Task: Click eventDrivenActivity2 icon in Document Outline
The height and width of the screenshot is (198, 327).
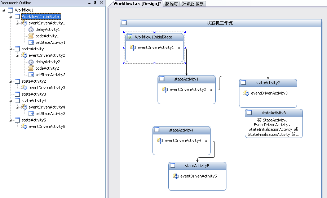Action: [24, 55]
